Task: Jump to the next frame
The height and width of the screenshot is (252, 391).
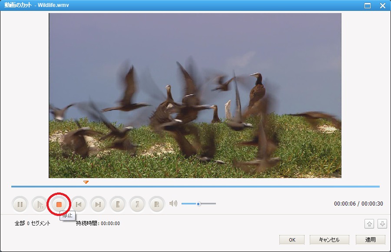Action: tap(98, 205)
